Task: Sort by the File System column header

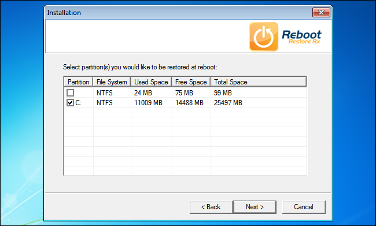Action: pyautogui.click(x=112, y=82)
